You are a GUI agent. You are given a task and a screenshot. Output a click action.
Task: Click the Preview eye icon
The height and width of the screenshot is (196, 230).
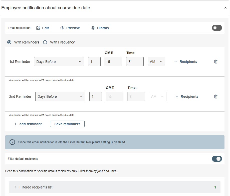pyautogui.click(x=62, y=28)
